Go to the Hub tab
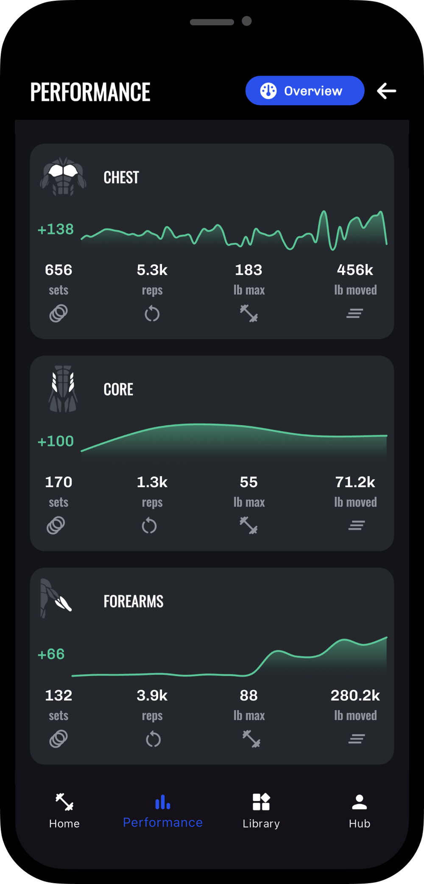 pyautogui.click(x=360, y=811)
